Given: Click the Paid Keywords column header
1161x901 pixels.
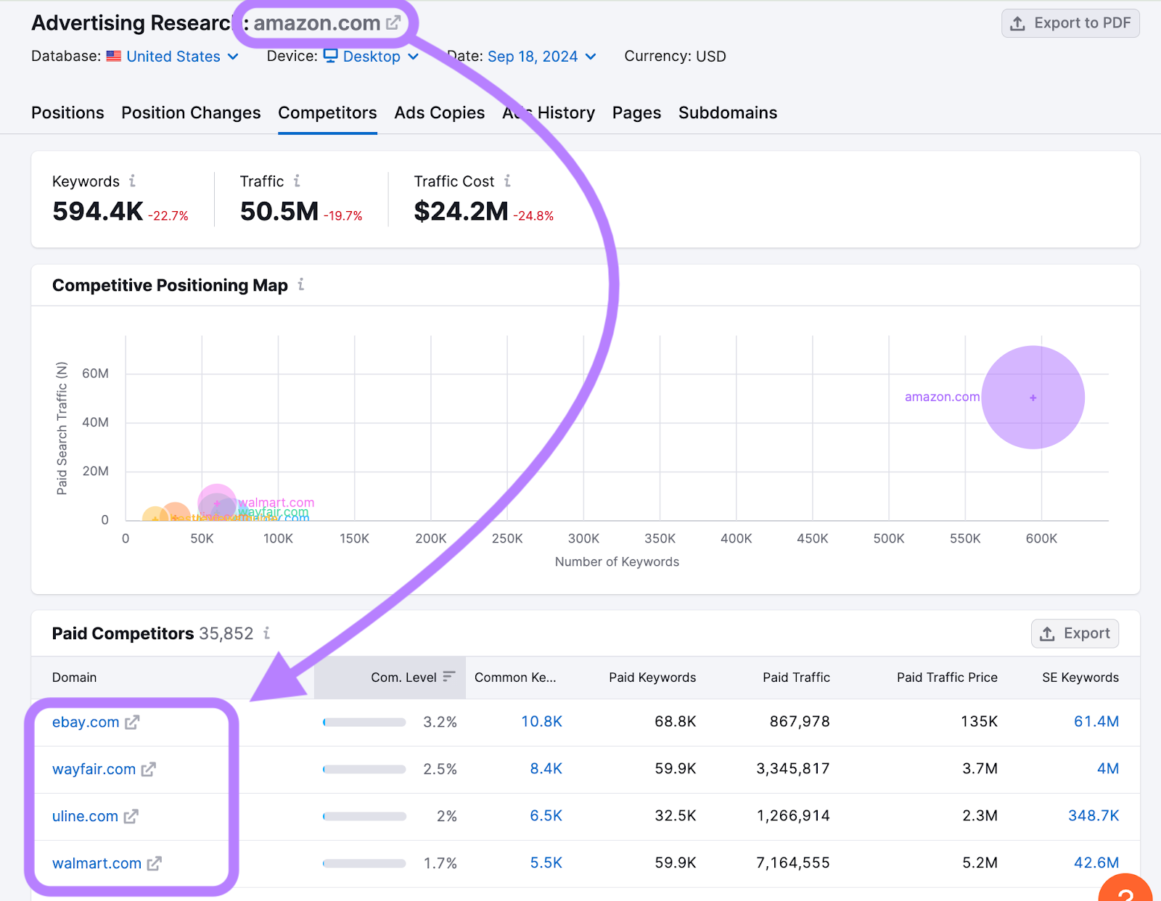Looking at the screenshot, I should click(652, 677).
